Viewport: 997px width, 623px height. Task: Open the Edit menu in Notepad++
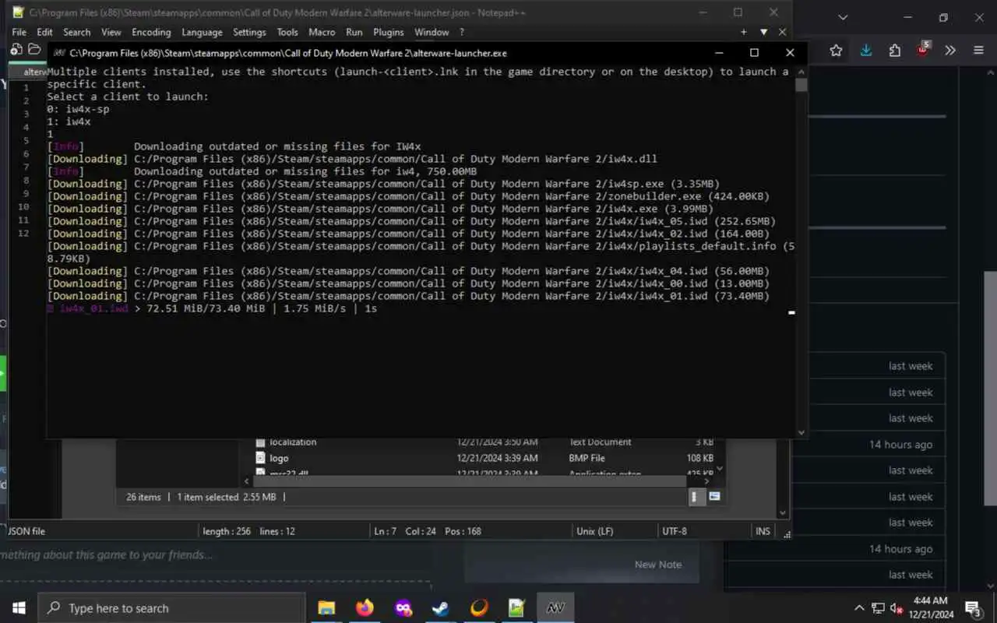pos(44,32)
